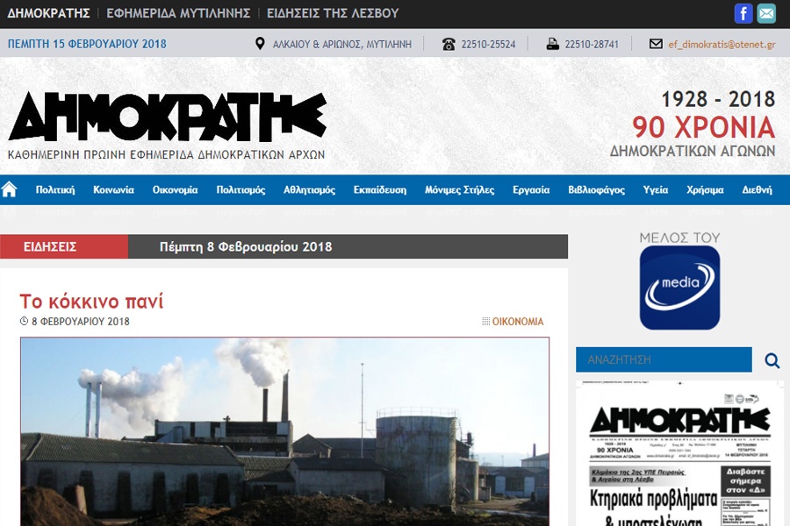Open the Οικονομία menu section

point(175,190)
